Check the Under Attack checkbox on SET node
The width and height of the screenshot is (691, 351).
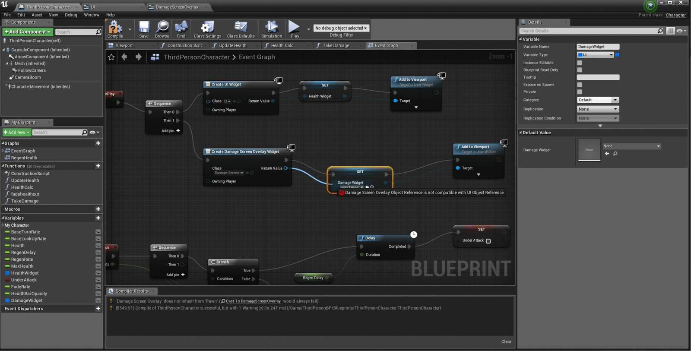coord(488,241)
